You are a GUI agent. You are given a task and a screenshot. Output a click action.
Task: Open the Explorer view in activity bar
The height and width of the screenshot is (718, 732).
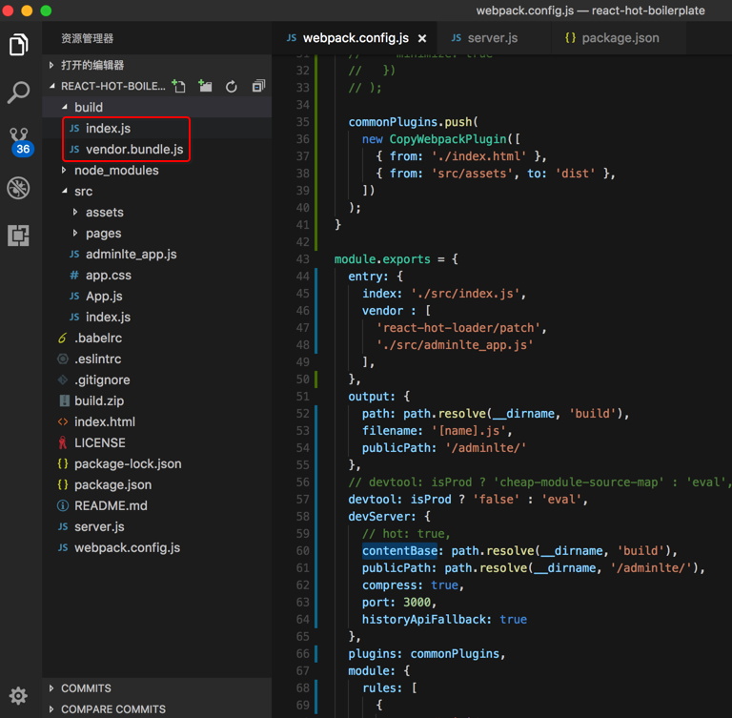click(x=19, y=45)
